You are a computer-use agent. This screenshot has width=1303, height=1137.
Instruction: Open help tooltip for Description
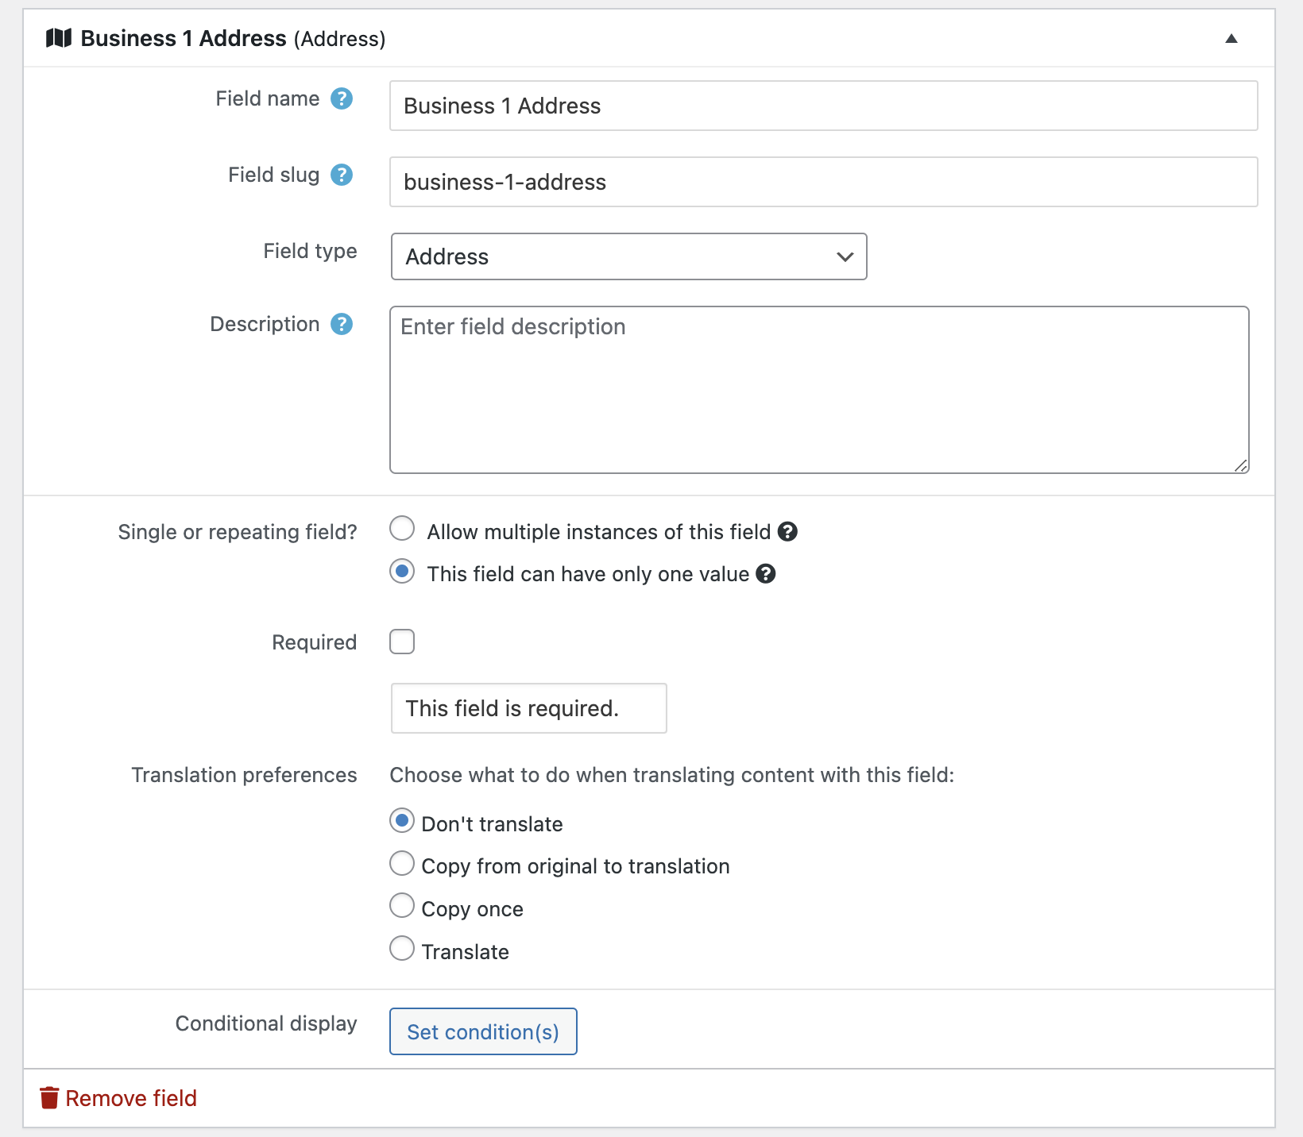pos(342,324)
